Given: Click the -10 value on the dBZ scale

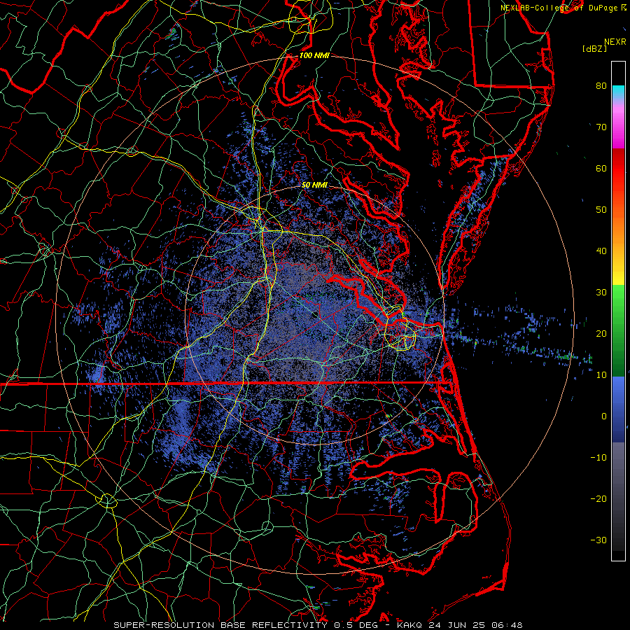Looking at the screenshot, I should [598, 457].
